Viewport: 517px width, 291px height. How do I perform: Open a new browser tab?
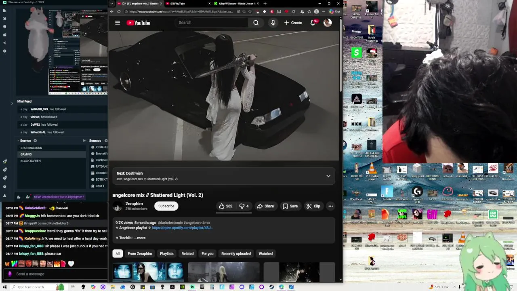265,4
